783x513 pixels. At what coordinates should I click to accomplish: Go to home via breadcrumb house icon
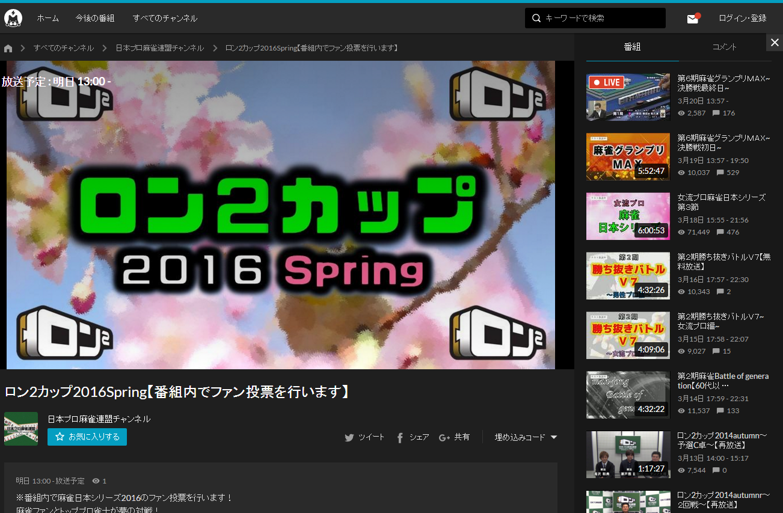[8, 48]
